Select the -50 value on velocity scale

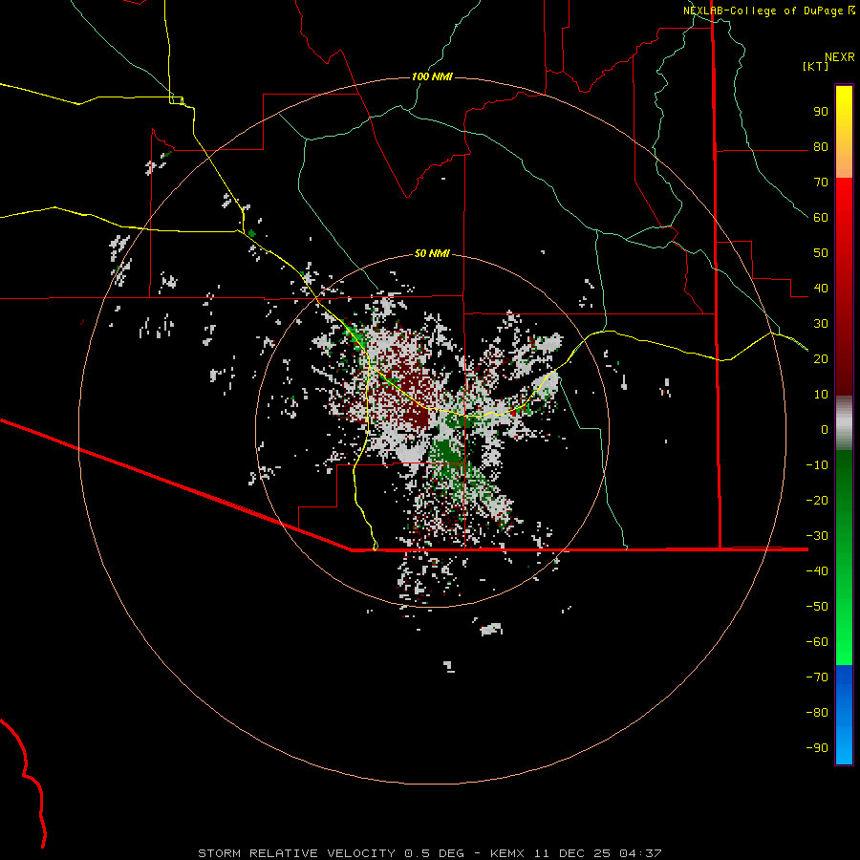(x=817, y=607)
